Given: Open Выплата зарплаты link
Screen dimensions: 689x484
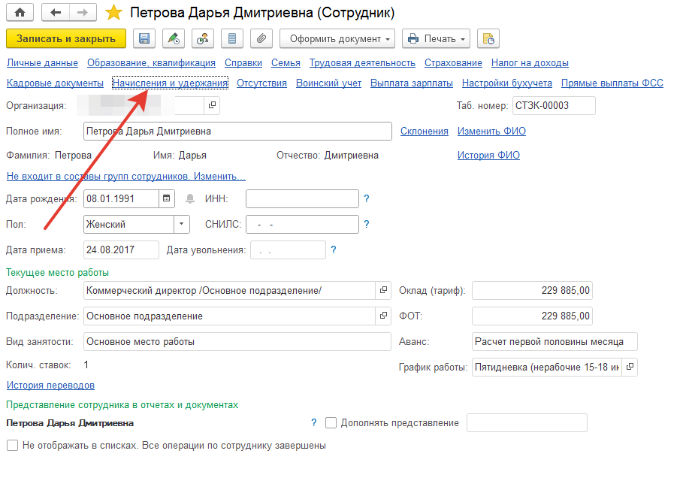Looking at the screenshot, I should point(411,83).
